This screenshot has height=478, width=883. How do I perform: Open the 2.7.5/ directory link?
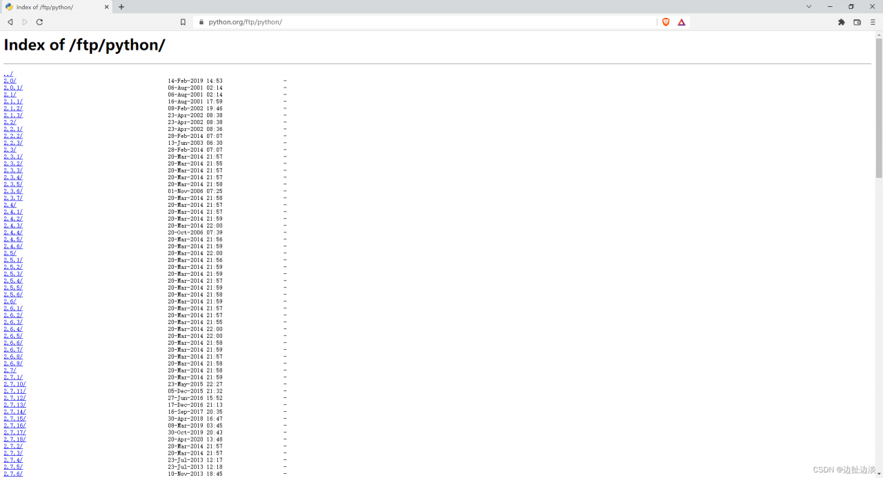13,467
